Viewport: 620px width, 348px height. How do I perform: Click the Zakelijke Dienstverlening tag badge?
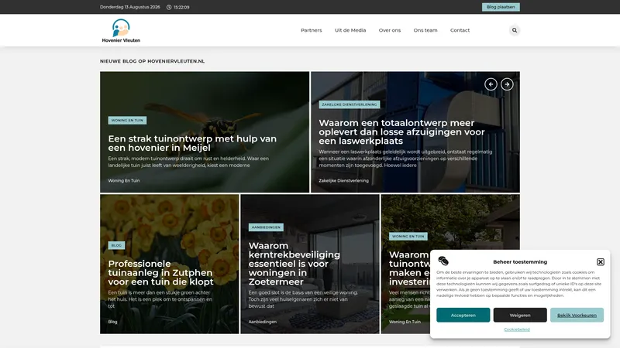click(350, 104)
